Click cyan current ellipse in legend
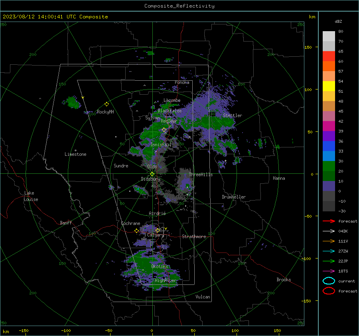Viewport: 359px width, 336px height. click(x=329, y=281)
